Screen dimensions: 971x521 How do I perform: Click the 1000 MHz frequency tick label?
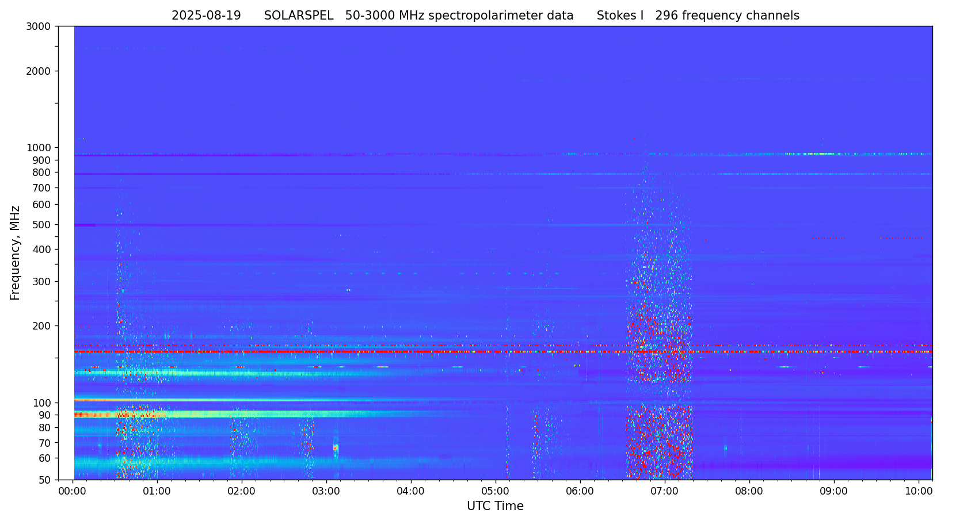[39, 148]
